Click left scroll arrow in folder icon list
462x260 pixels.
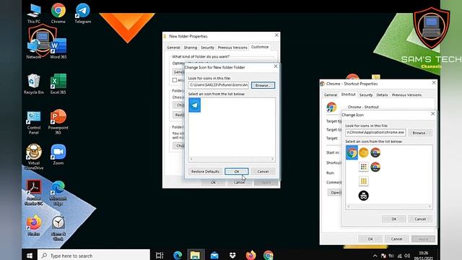pyautogui.click(x=191, y=159)
